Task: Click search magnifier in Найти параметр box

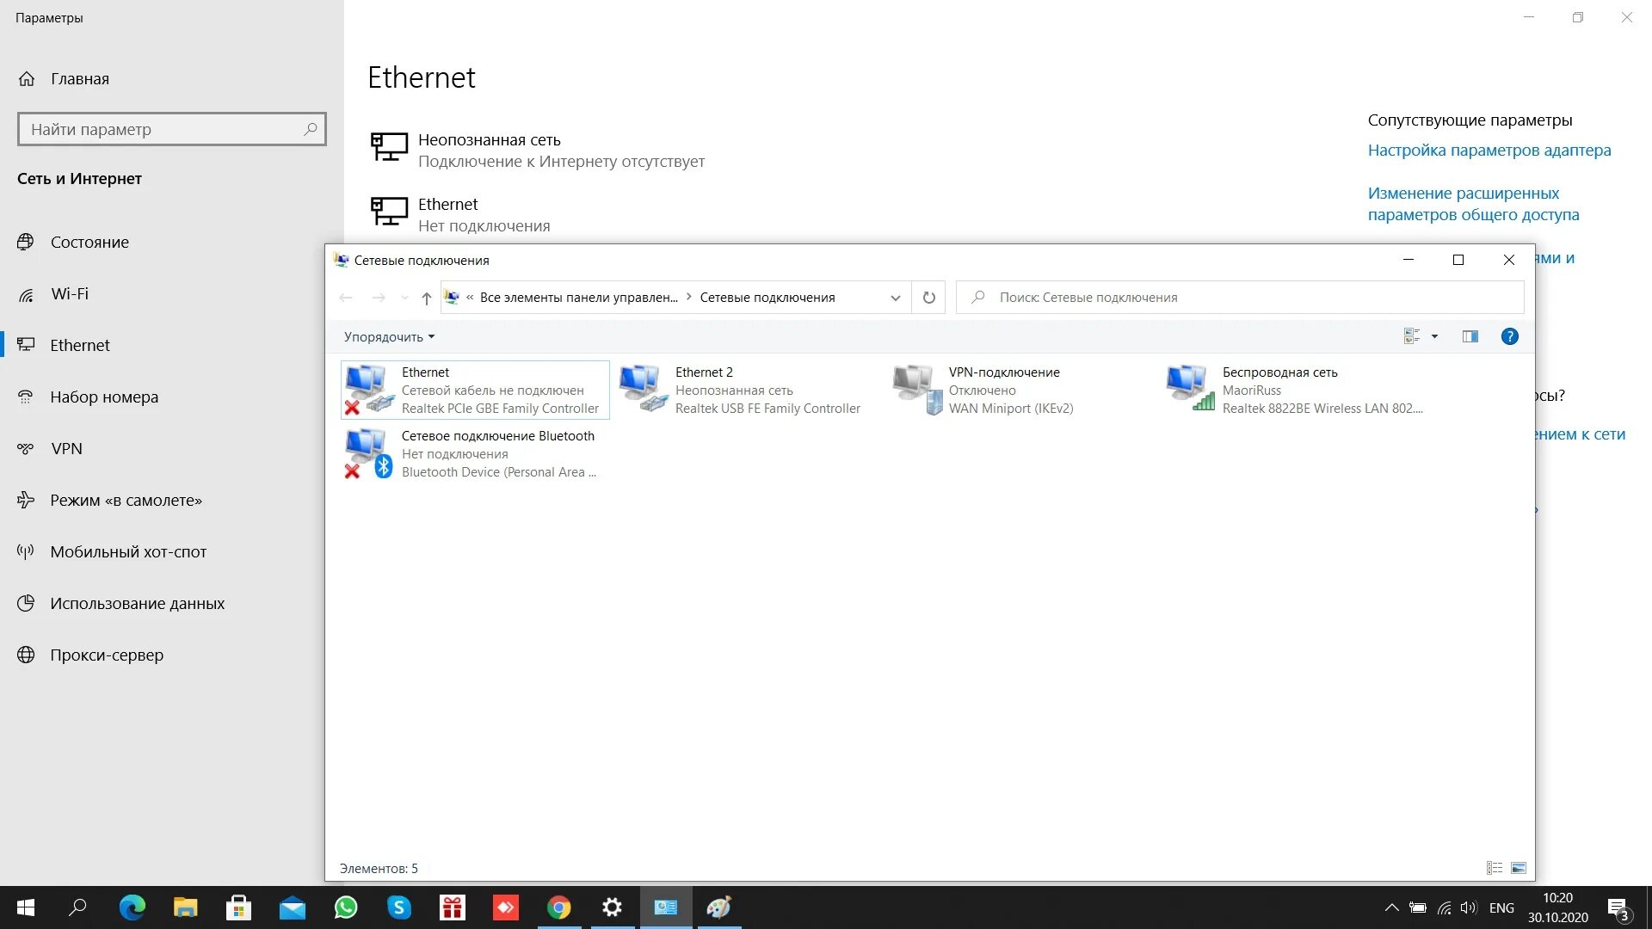Action: point(311,129)
